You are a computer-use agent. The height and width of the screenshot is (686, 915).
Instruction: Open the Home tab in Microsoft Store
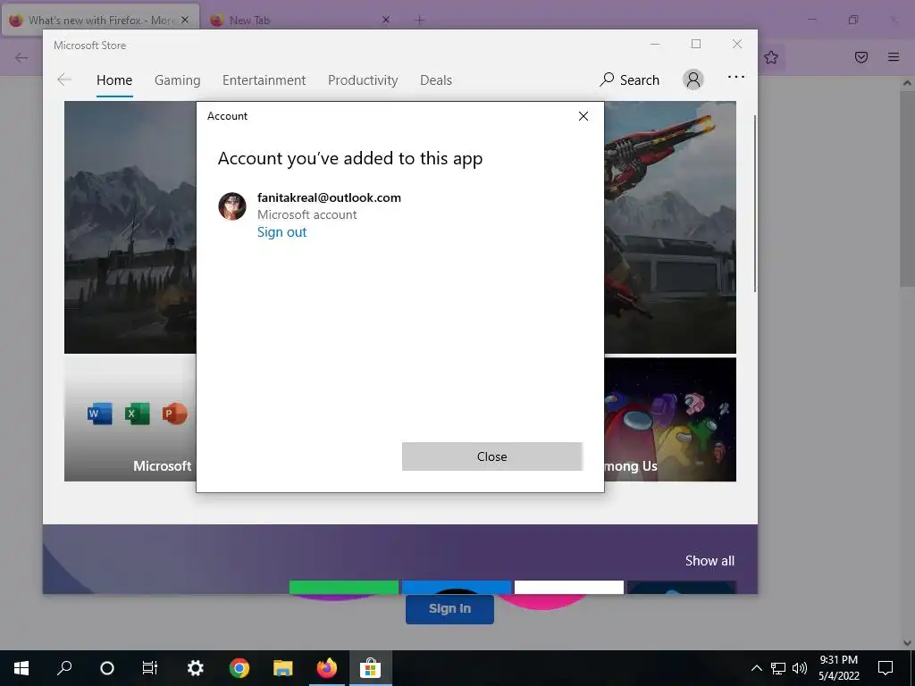tap(114, 79)
